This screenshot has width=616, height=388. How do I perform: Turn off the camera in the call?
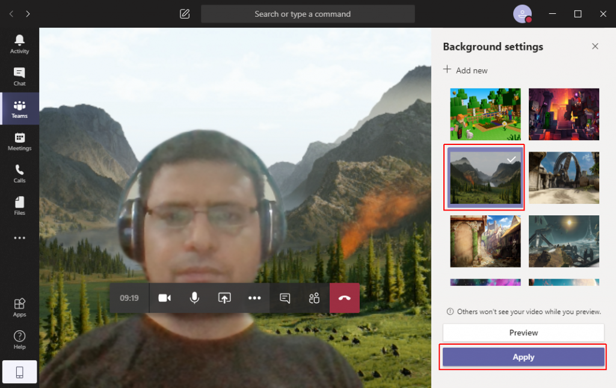click(164, 298)
